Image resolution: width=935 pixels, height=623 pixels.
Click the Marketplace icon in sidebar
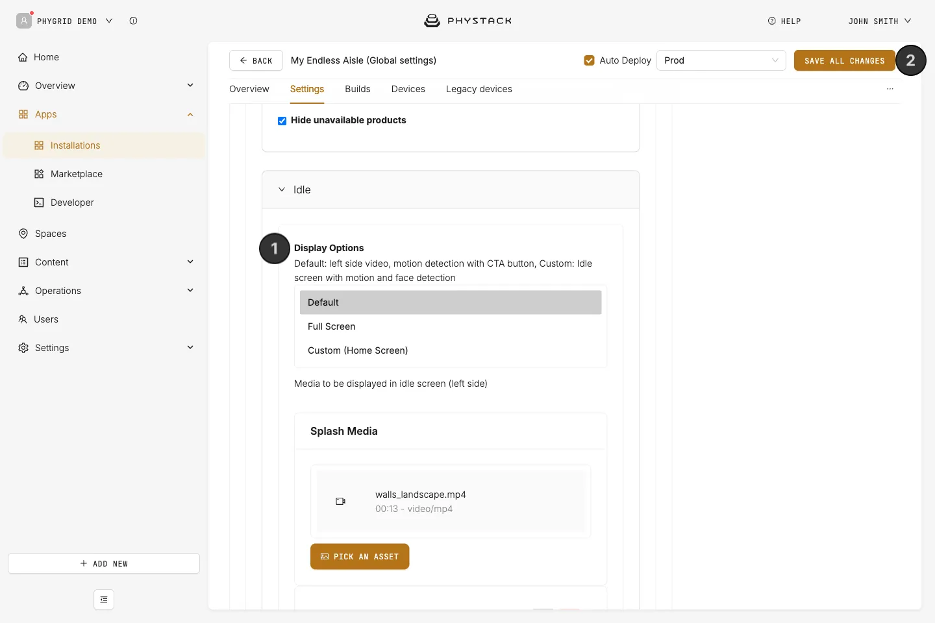pyautogui.click(x=39, y=174)
